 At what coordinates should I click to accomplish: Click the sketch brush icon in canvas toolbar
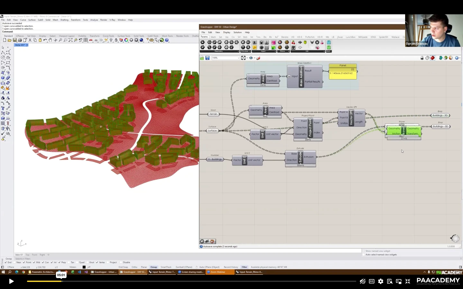coord(258,58)
